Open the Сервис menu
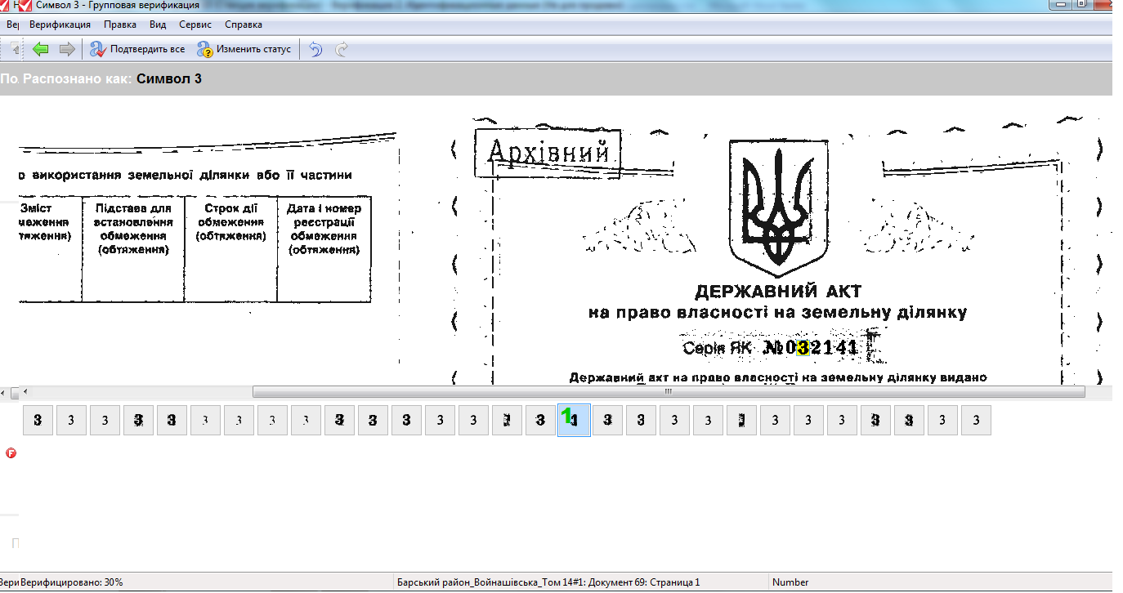 tap(195, 25)
